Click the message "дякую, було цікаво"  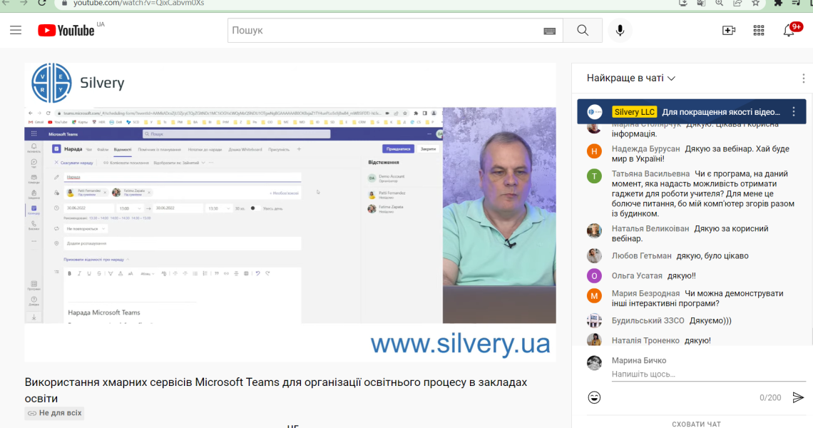point(712,256)
